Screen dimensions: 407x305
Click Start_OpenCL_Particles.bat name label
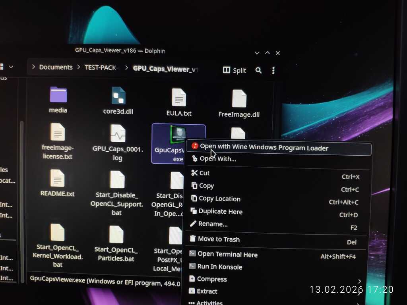(x=116, y=254)
